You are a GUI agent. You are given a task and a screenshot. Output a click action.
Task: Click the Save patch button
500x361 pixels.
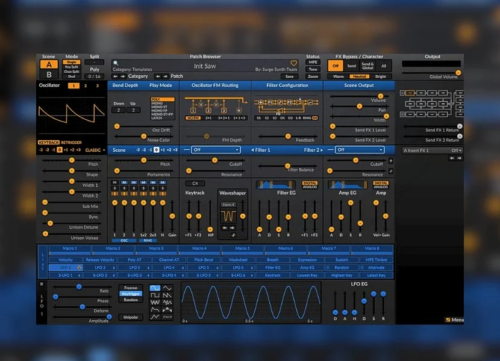[x=289, y=76]
